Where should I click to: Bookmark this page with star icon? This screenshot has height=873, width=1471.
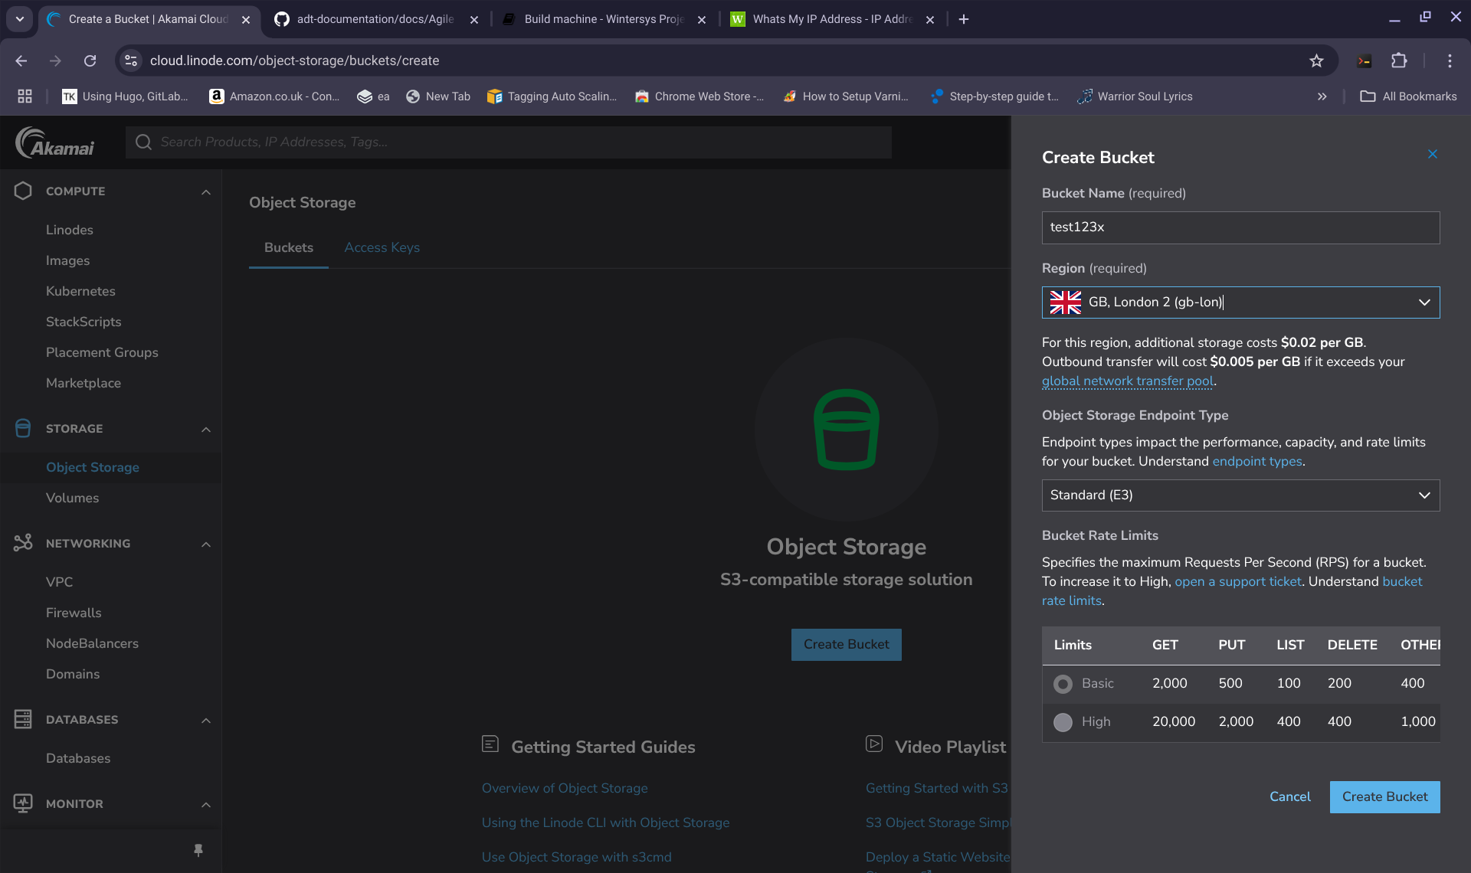[x=1316, y=60]
